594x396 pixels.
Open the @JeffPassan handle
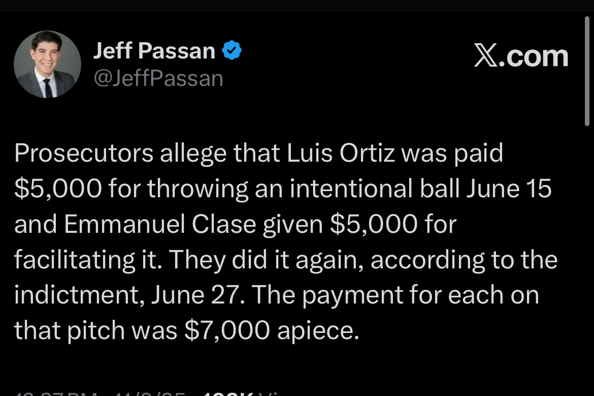pos(158,78)
